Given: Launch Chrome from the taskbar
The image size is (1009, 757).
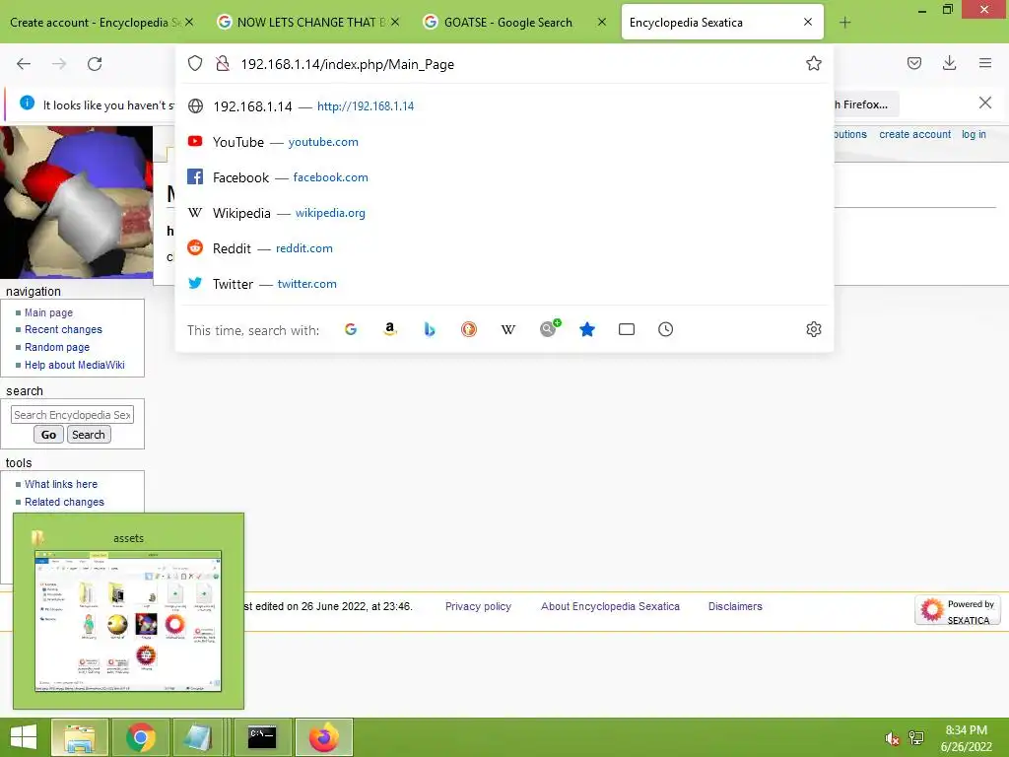Looking at the screenshot, I should [x=140, y=737].
